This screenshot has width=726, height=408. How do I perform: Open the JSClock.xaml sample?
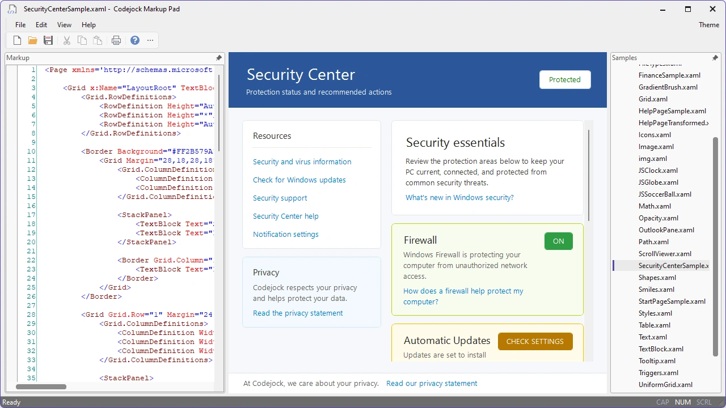(x=658, y=171)
